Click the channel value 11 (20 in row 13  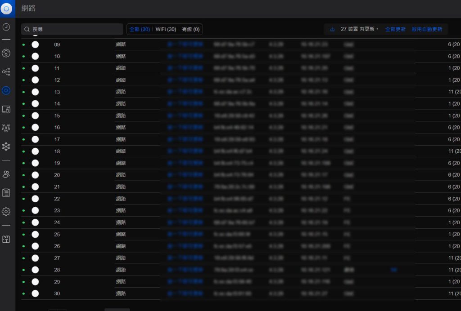point(455,92)
